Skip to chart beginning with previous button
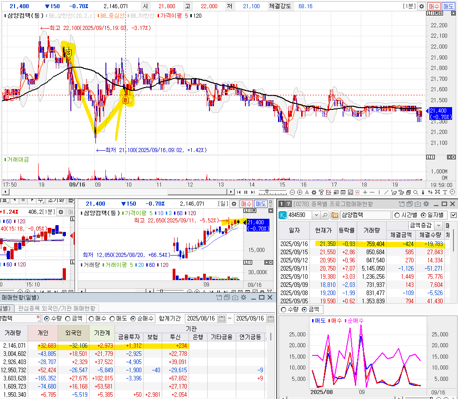Screen dimensions: 458x399 239,192
